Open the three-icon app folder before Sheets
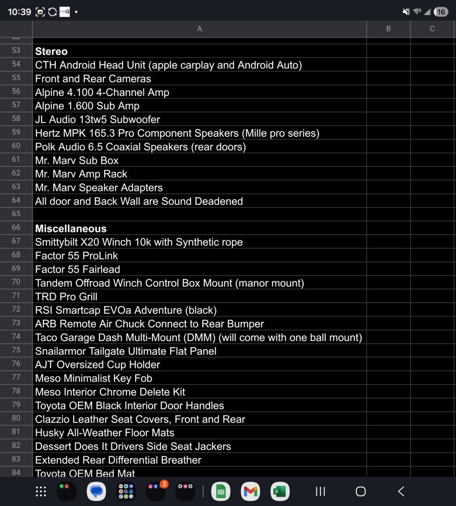Image resolution: width=456 pixels, height=506 pixels. coord(185,492)
